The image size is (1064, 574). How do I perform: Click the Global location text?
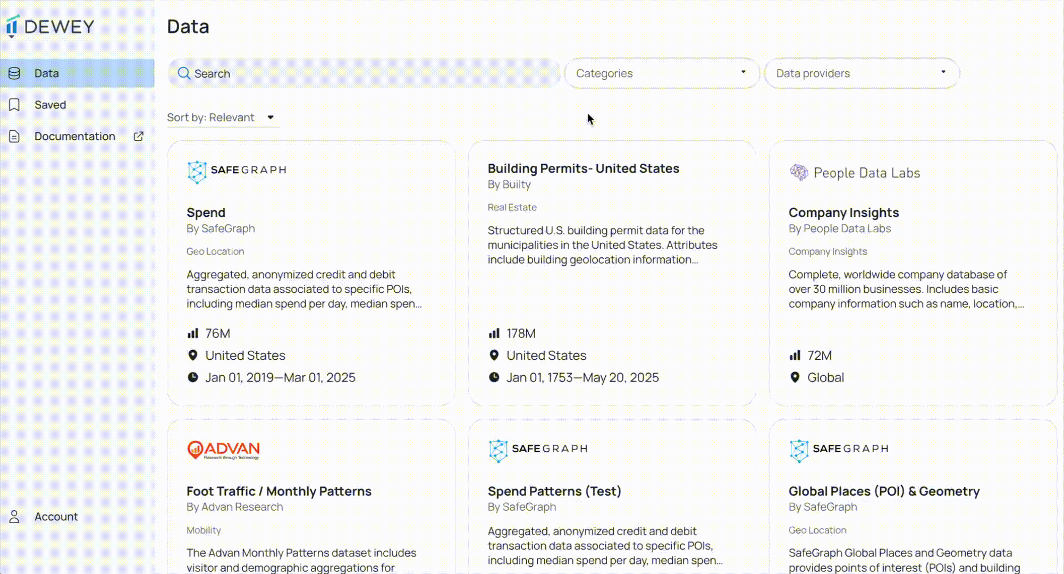coord(825,377)
